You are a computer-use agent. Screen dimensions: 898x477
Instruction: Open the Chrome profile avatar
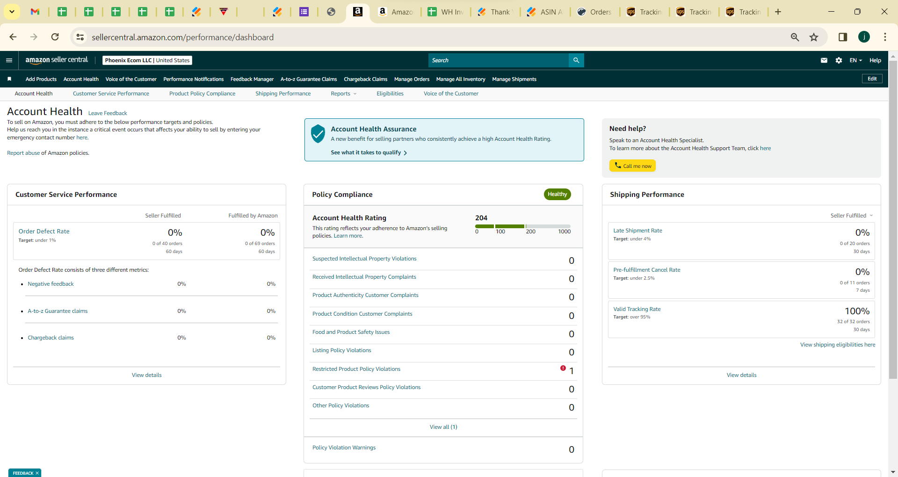point(864,37)
